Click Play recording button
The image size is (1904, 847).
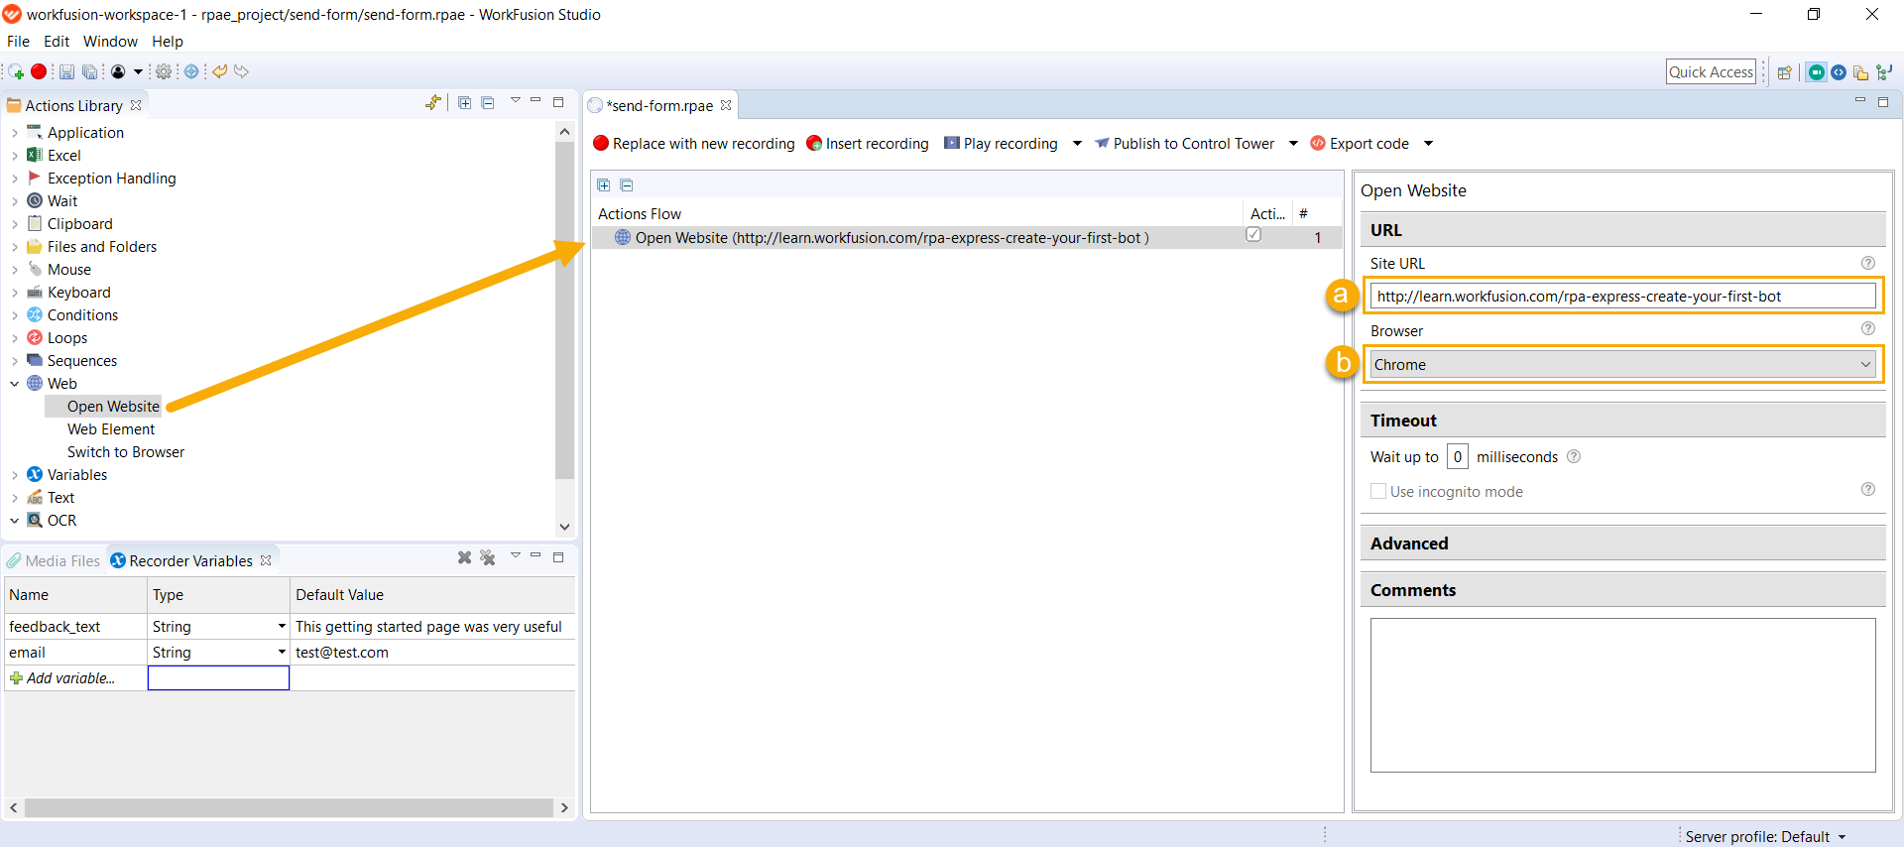1001,144
